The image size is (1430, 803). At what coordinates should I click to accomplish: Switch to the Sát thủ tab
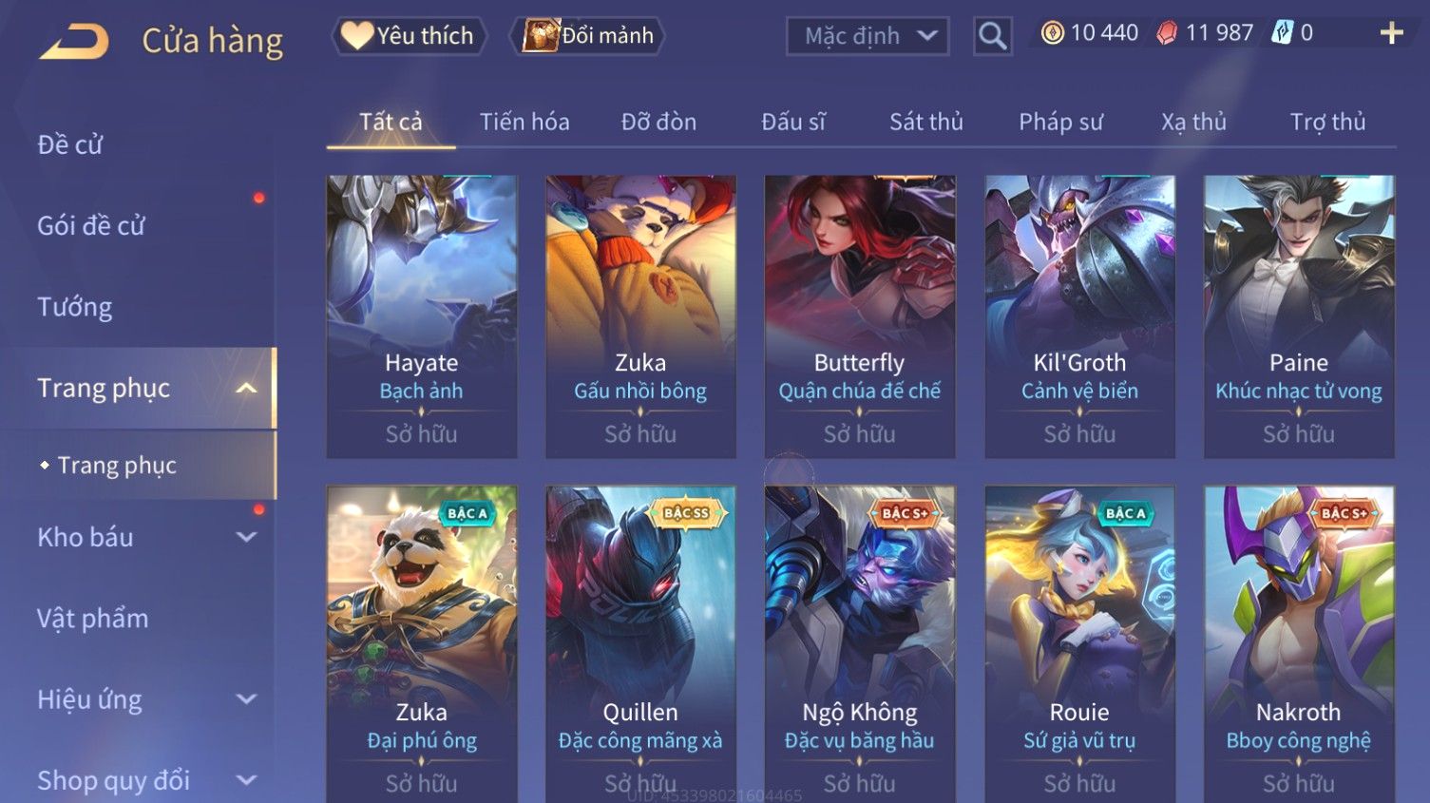(x=926, y=122)
